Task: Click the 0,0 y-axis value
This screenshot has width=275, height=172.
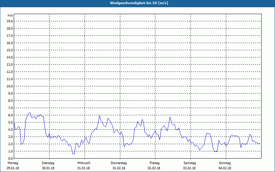Action: coord(10,158)
